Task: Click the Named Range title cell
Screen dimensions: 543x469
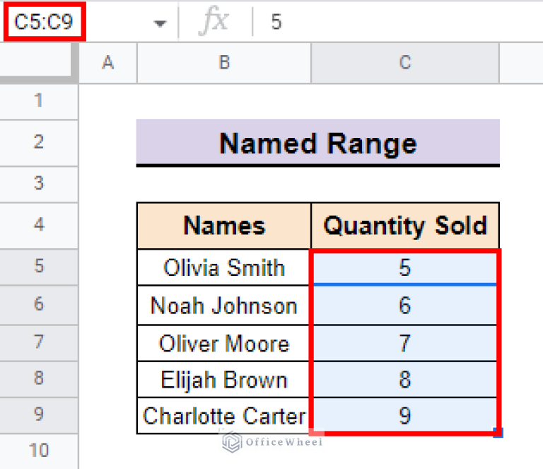Action: (x=317, y=143)
